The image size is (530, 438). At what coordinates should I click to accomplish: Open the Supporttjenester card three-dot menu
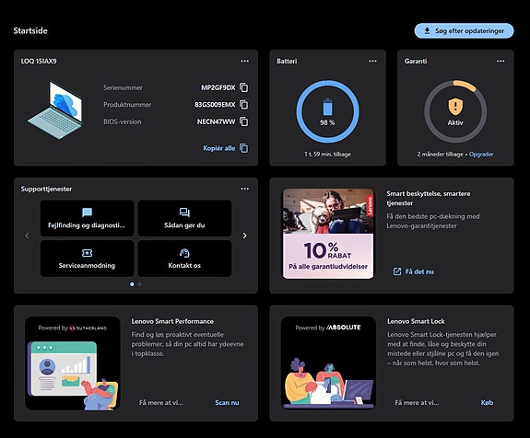click(x=244, y=189)
